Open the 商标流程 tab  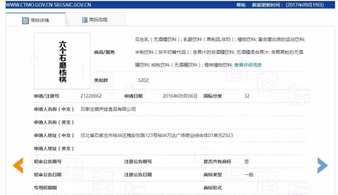pos(95,20)
